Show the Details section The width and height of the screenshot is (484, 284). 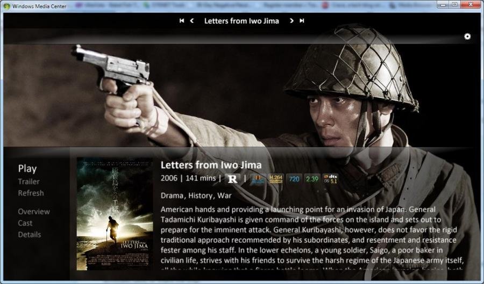(30, 235)
